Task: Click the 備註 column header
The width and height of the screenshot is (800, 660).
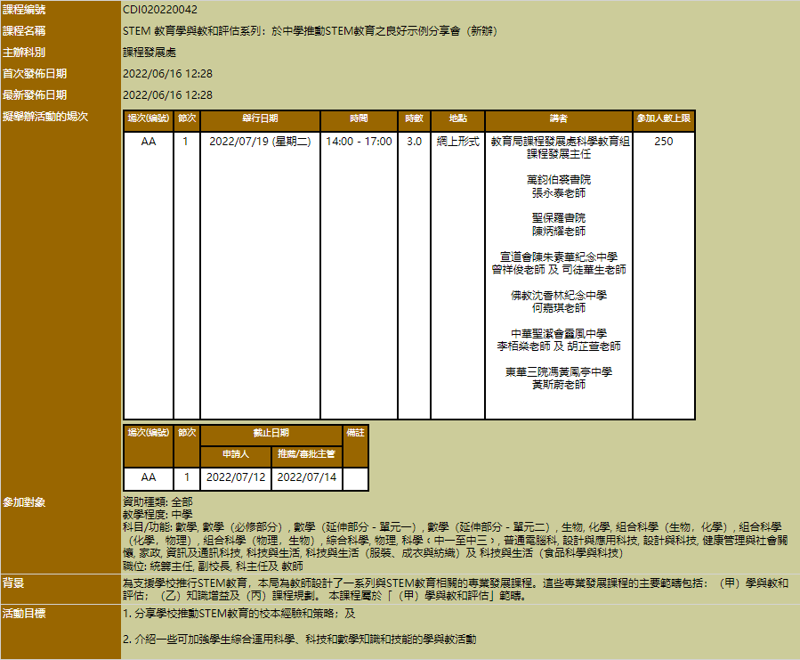Action: pyautogui.click(x=354, y=433)
